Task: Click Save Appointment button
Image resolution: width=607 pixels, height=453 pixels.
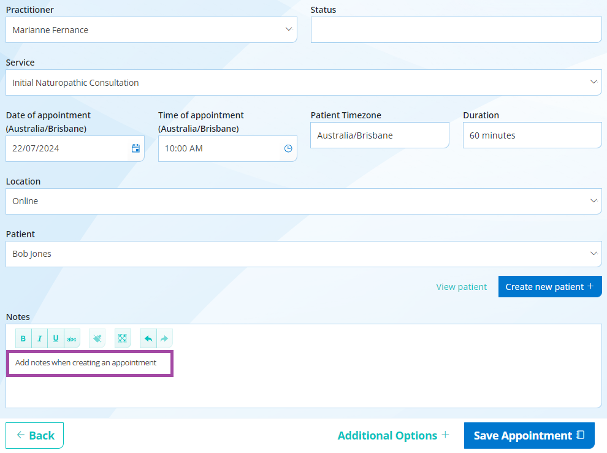Action: (529, 436)
